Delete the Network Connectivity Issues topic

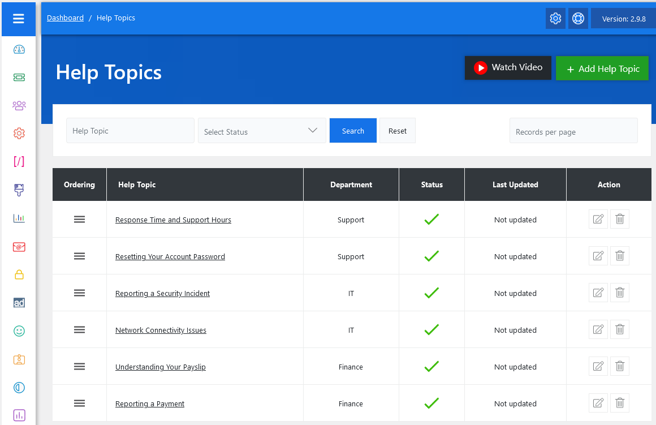click(x=620, y=329)
